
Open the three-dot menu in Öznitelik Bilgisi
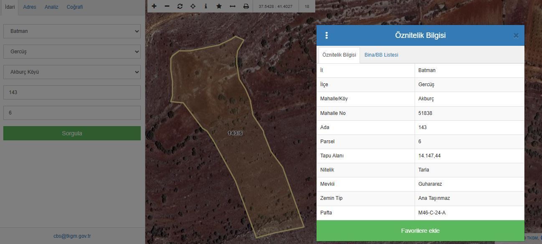pyautogui.click(x=327, y=35)
